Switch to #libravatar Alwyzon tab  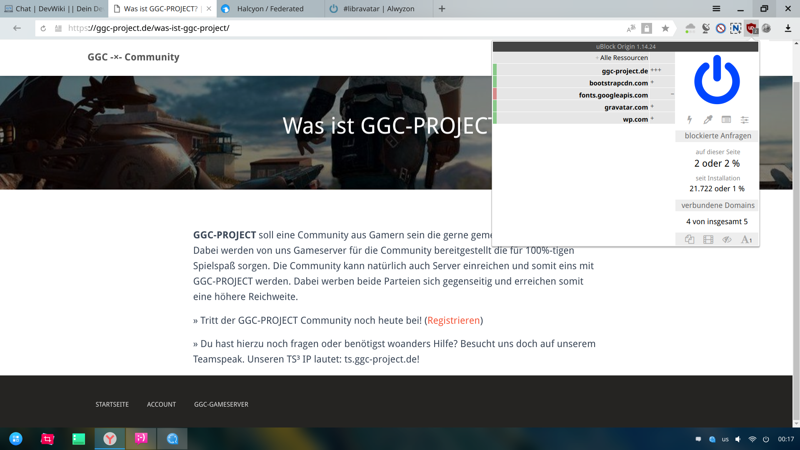coord(378,9)
